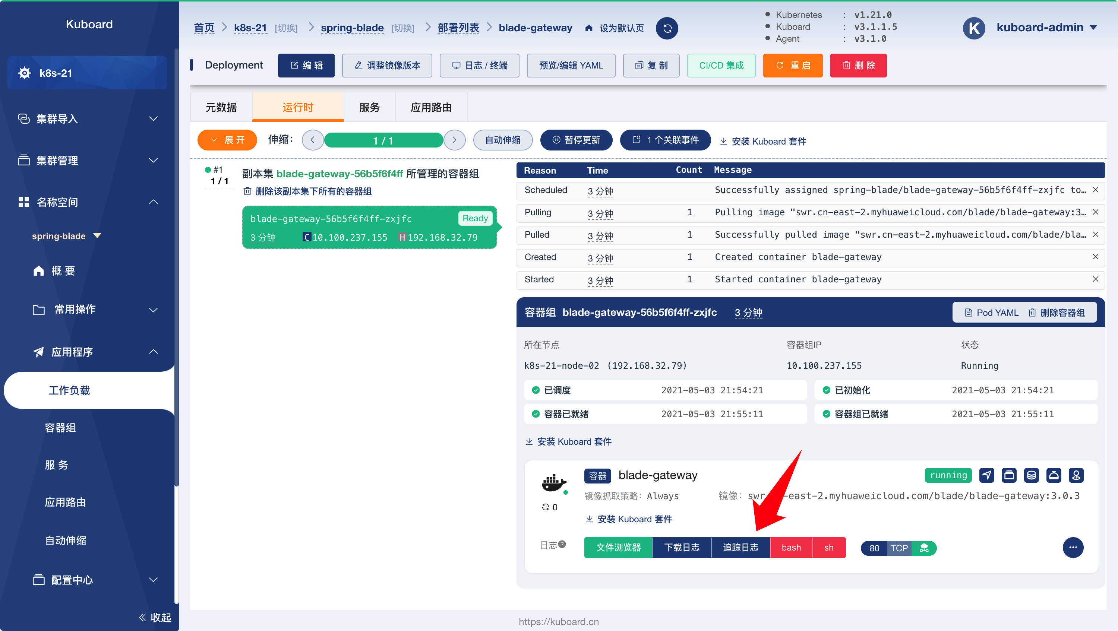
Task: Click 删除容器组 delete pod button
Action: (1057, 313)
